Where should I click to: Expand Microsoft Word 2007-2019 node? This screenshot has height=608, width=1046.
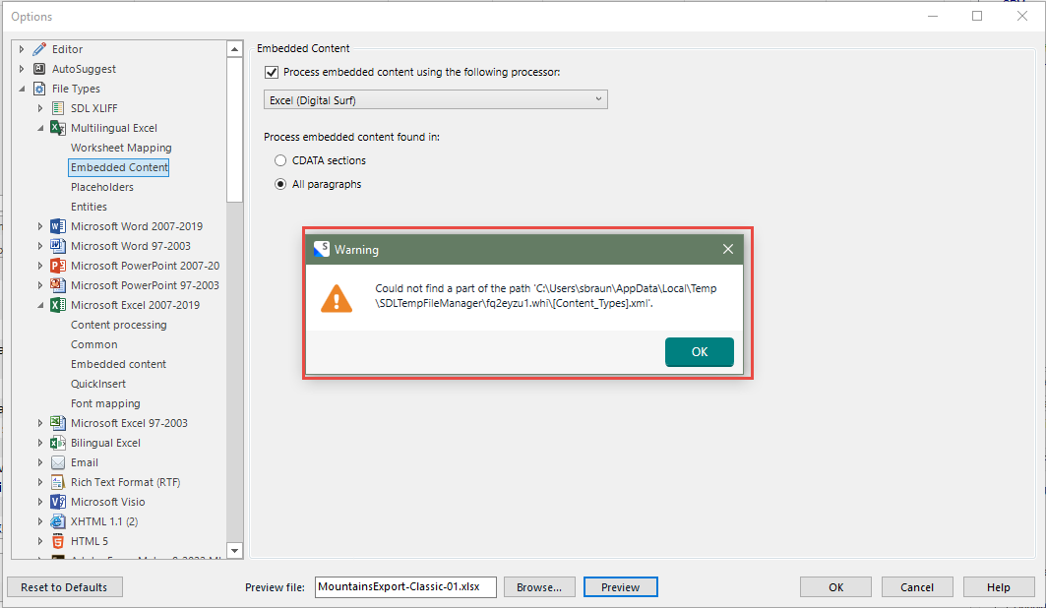[x=40, y=226]
